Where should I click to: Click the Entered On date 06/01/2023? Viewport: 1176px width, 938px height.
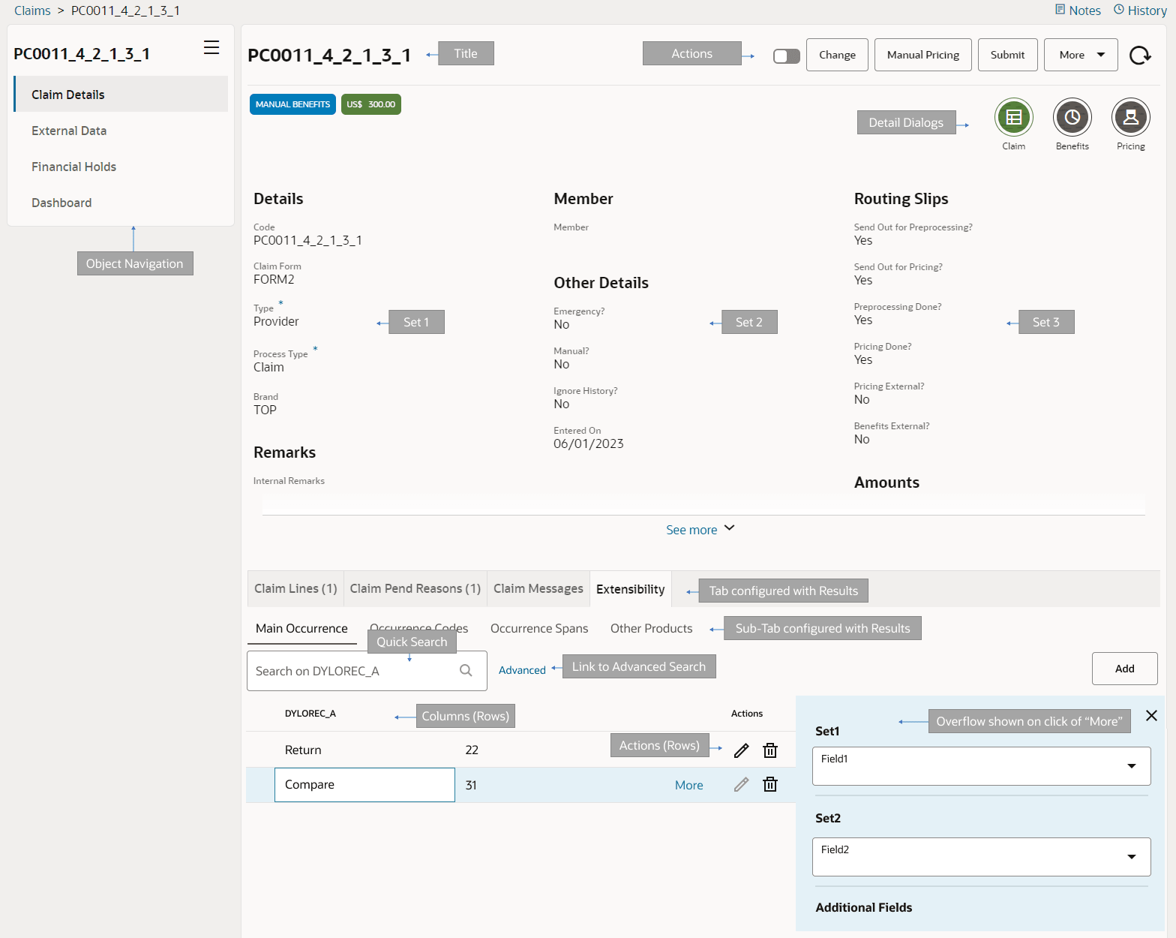point(589,444)
